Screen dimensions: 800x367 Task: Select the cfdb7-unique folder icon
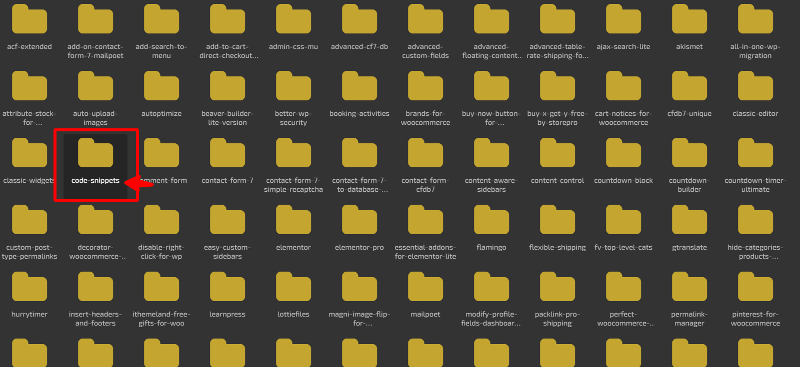(x=689, y=86)
